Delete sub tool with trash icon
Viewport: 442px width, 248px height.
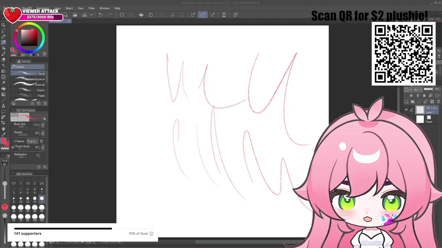click(45, 103)
